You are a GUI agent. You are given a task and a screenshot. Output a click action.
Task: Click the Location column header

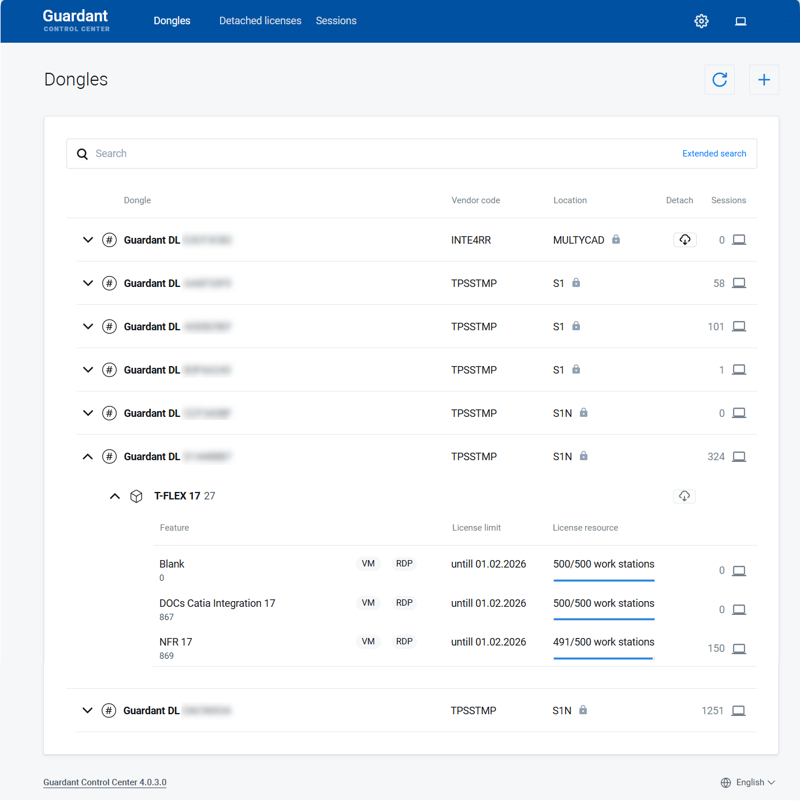tap(570, 200)
